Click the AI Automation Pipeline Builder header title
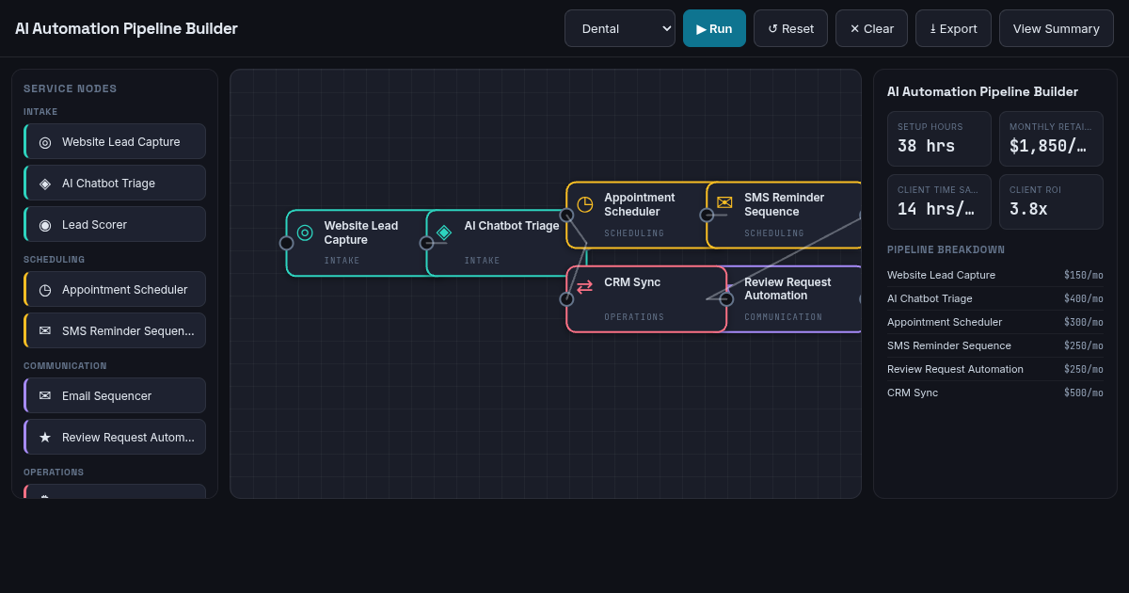The image size is (1129, 593). coord(126,28)
